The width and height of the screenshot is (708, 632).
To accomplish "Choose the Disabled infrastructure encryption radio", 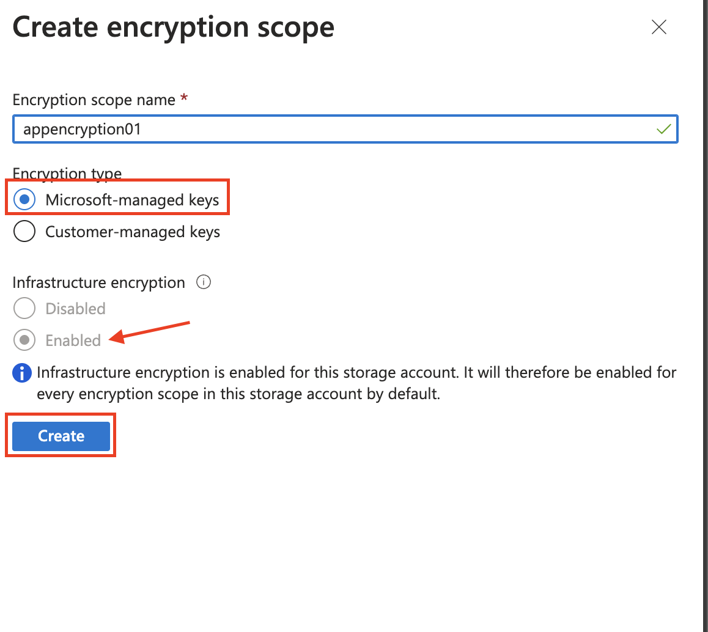I will pyautogui.click(x=24, y=308).
